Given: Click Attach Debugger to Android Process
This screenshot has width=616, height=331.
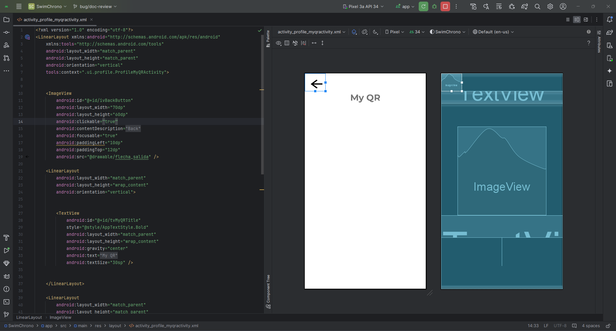Looking at the screenshot, I should coord(512,6).
